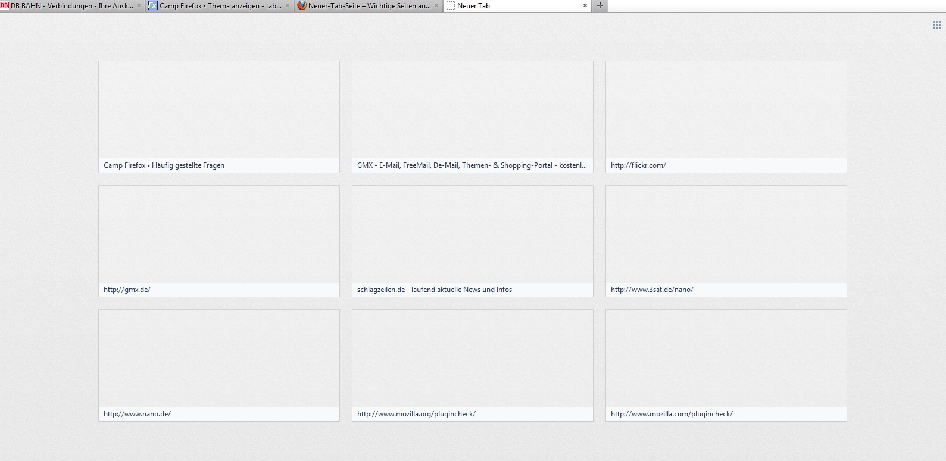946x461 pixels.
Task: Open the http://www.nano.de/ tile
Action: (219, 365)
